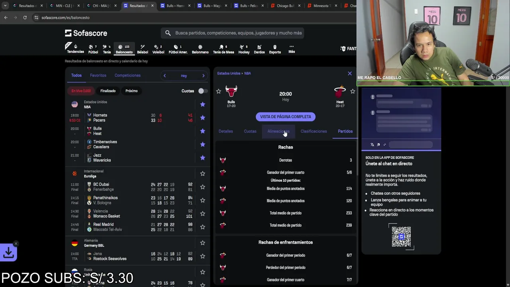Open the browser tab search dropdown
The width and height of the screenshot is (510, 287).
[5, 6]
